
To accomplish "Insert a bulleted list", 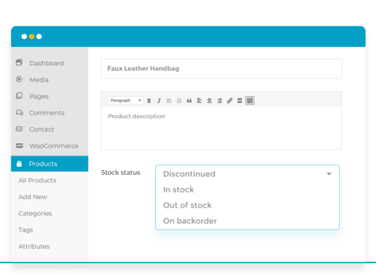I will click(x=169, y=101).
